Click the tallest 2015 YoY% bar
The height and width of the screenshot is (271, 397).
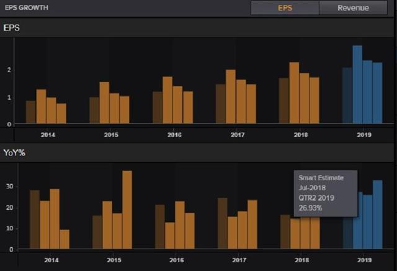127,209
